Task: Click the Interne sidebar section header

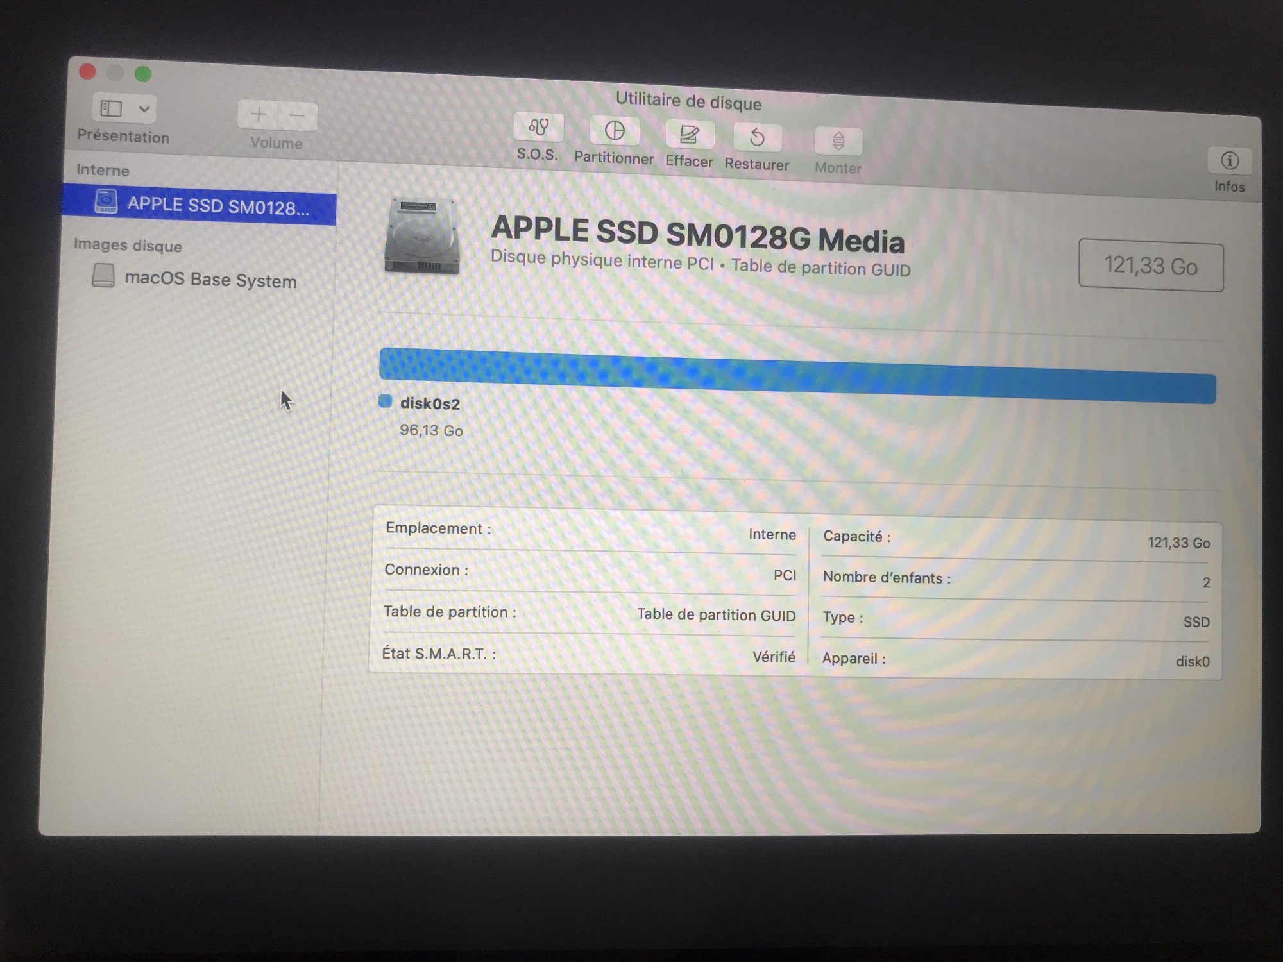Action: pyautogui.click(x=103, y=170)
